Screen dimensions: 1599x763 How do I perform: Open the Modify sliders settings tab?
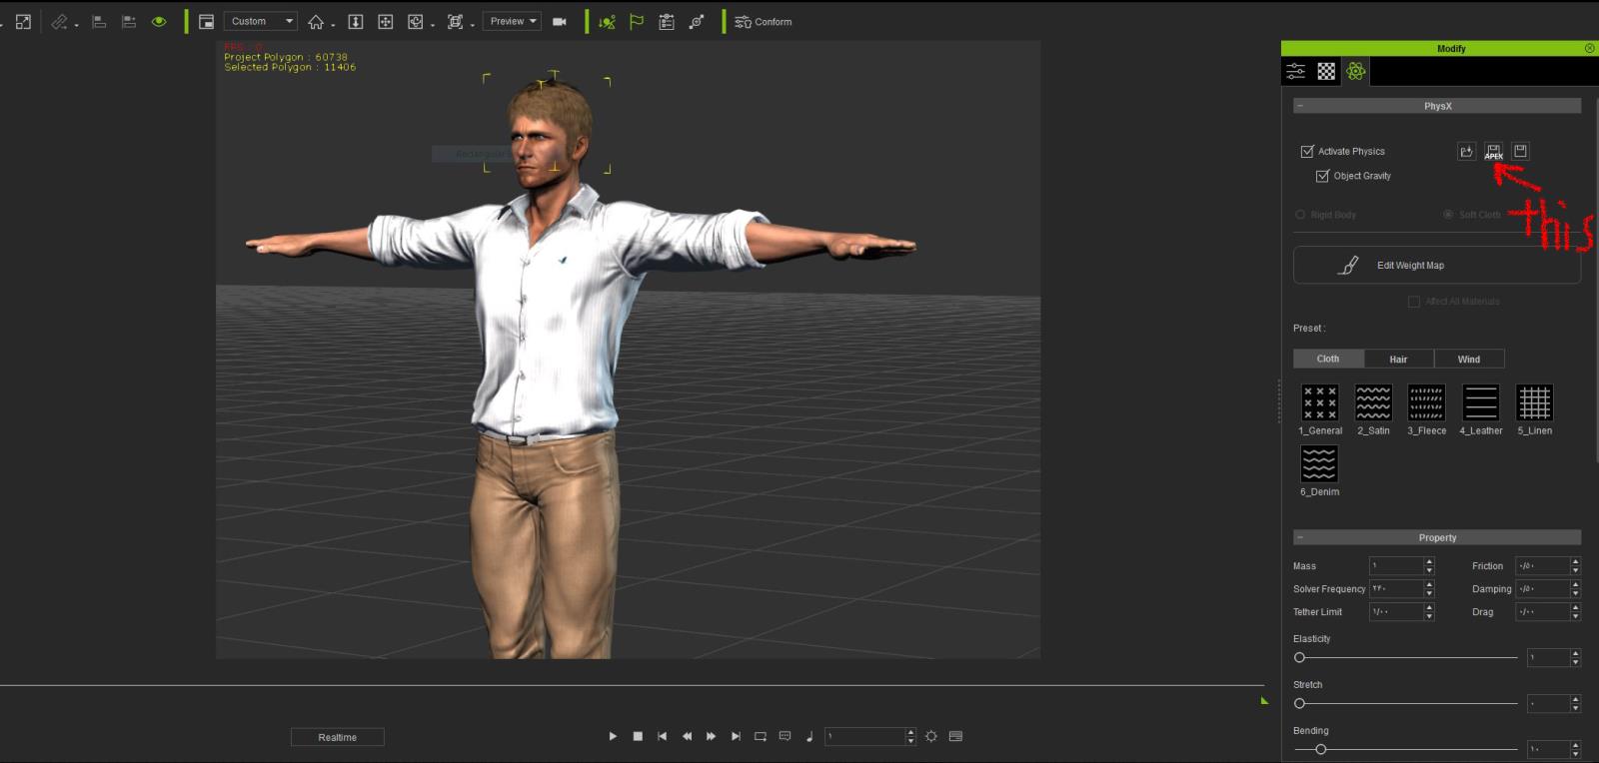click(x=1296, y=71)
